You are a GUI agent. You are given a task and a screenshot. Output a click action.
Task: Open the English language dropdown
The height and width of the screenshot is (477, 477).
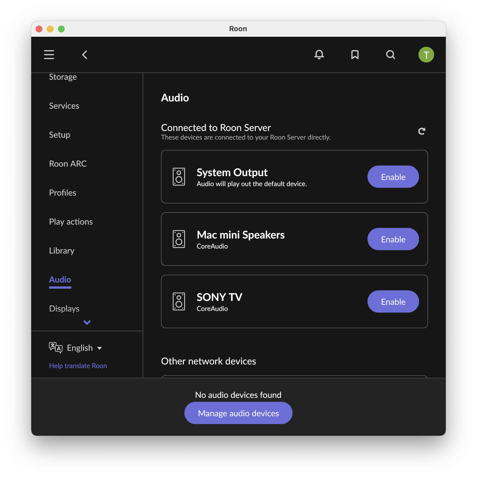(x=84, y=348)
